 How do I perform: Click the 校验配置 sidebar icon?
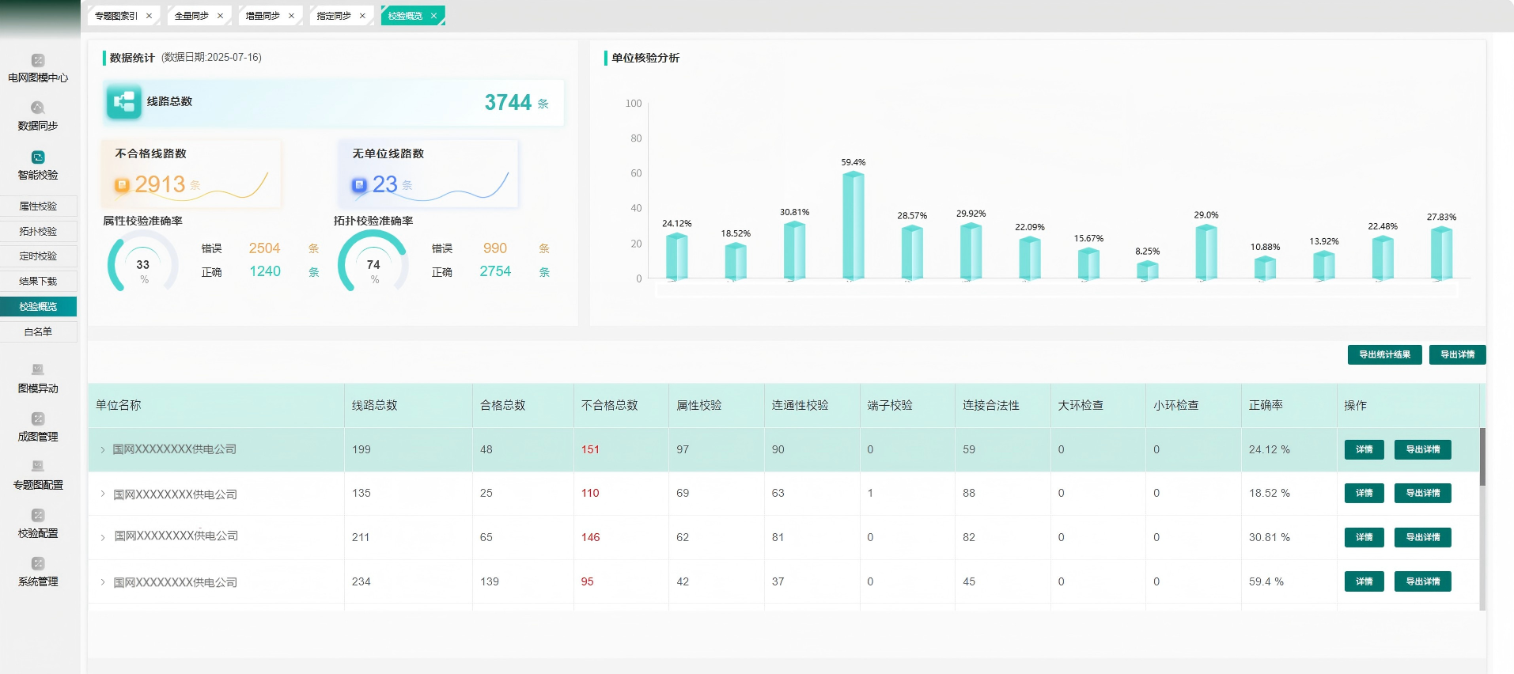click(x=38, y=516)
